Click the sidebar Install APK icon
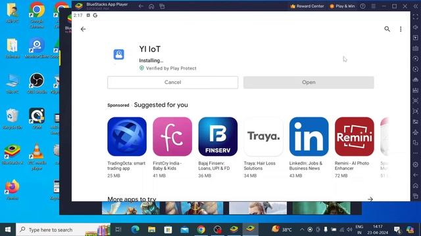 415,90
